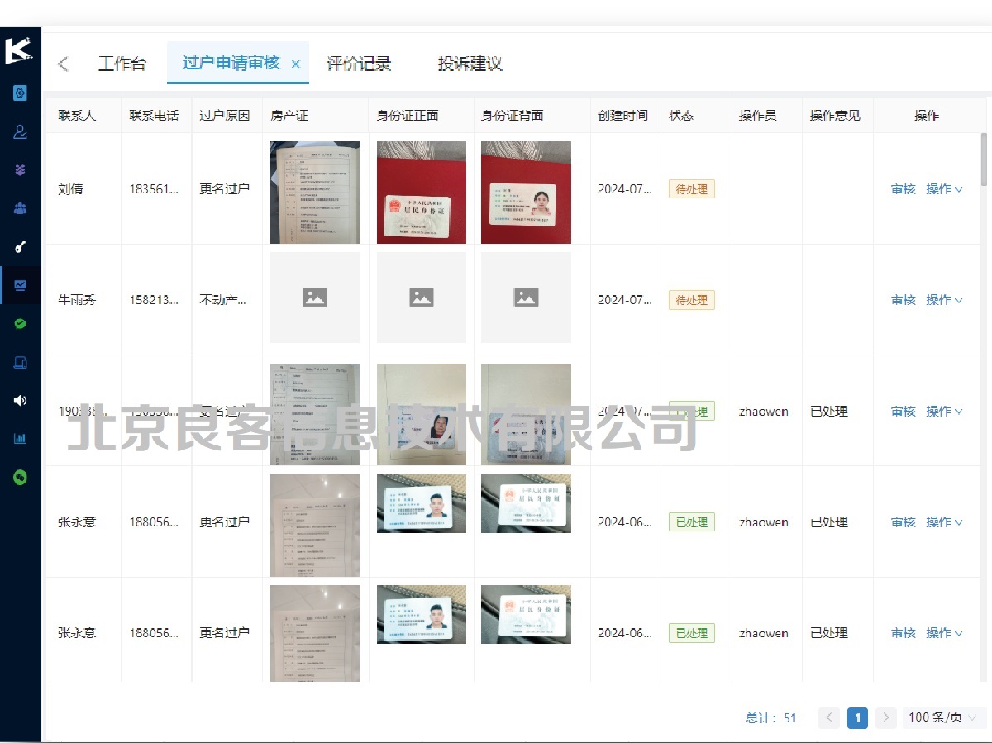992x743 pixels.
Task: Open the settings gear in the sidebar
Action: (x=18, y=93)
